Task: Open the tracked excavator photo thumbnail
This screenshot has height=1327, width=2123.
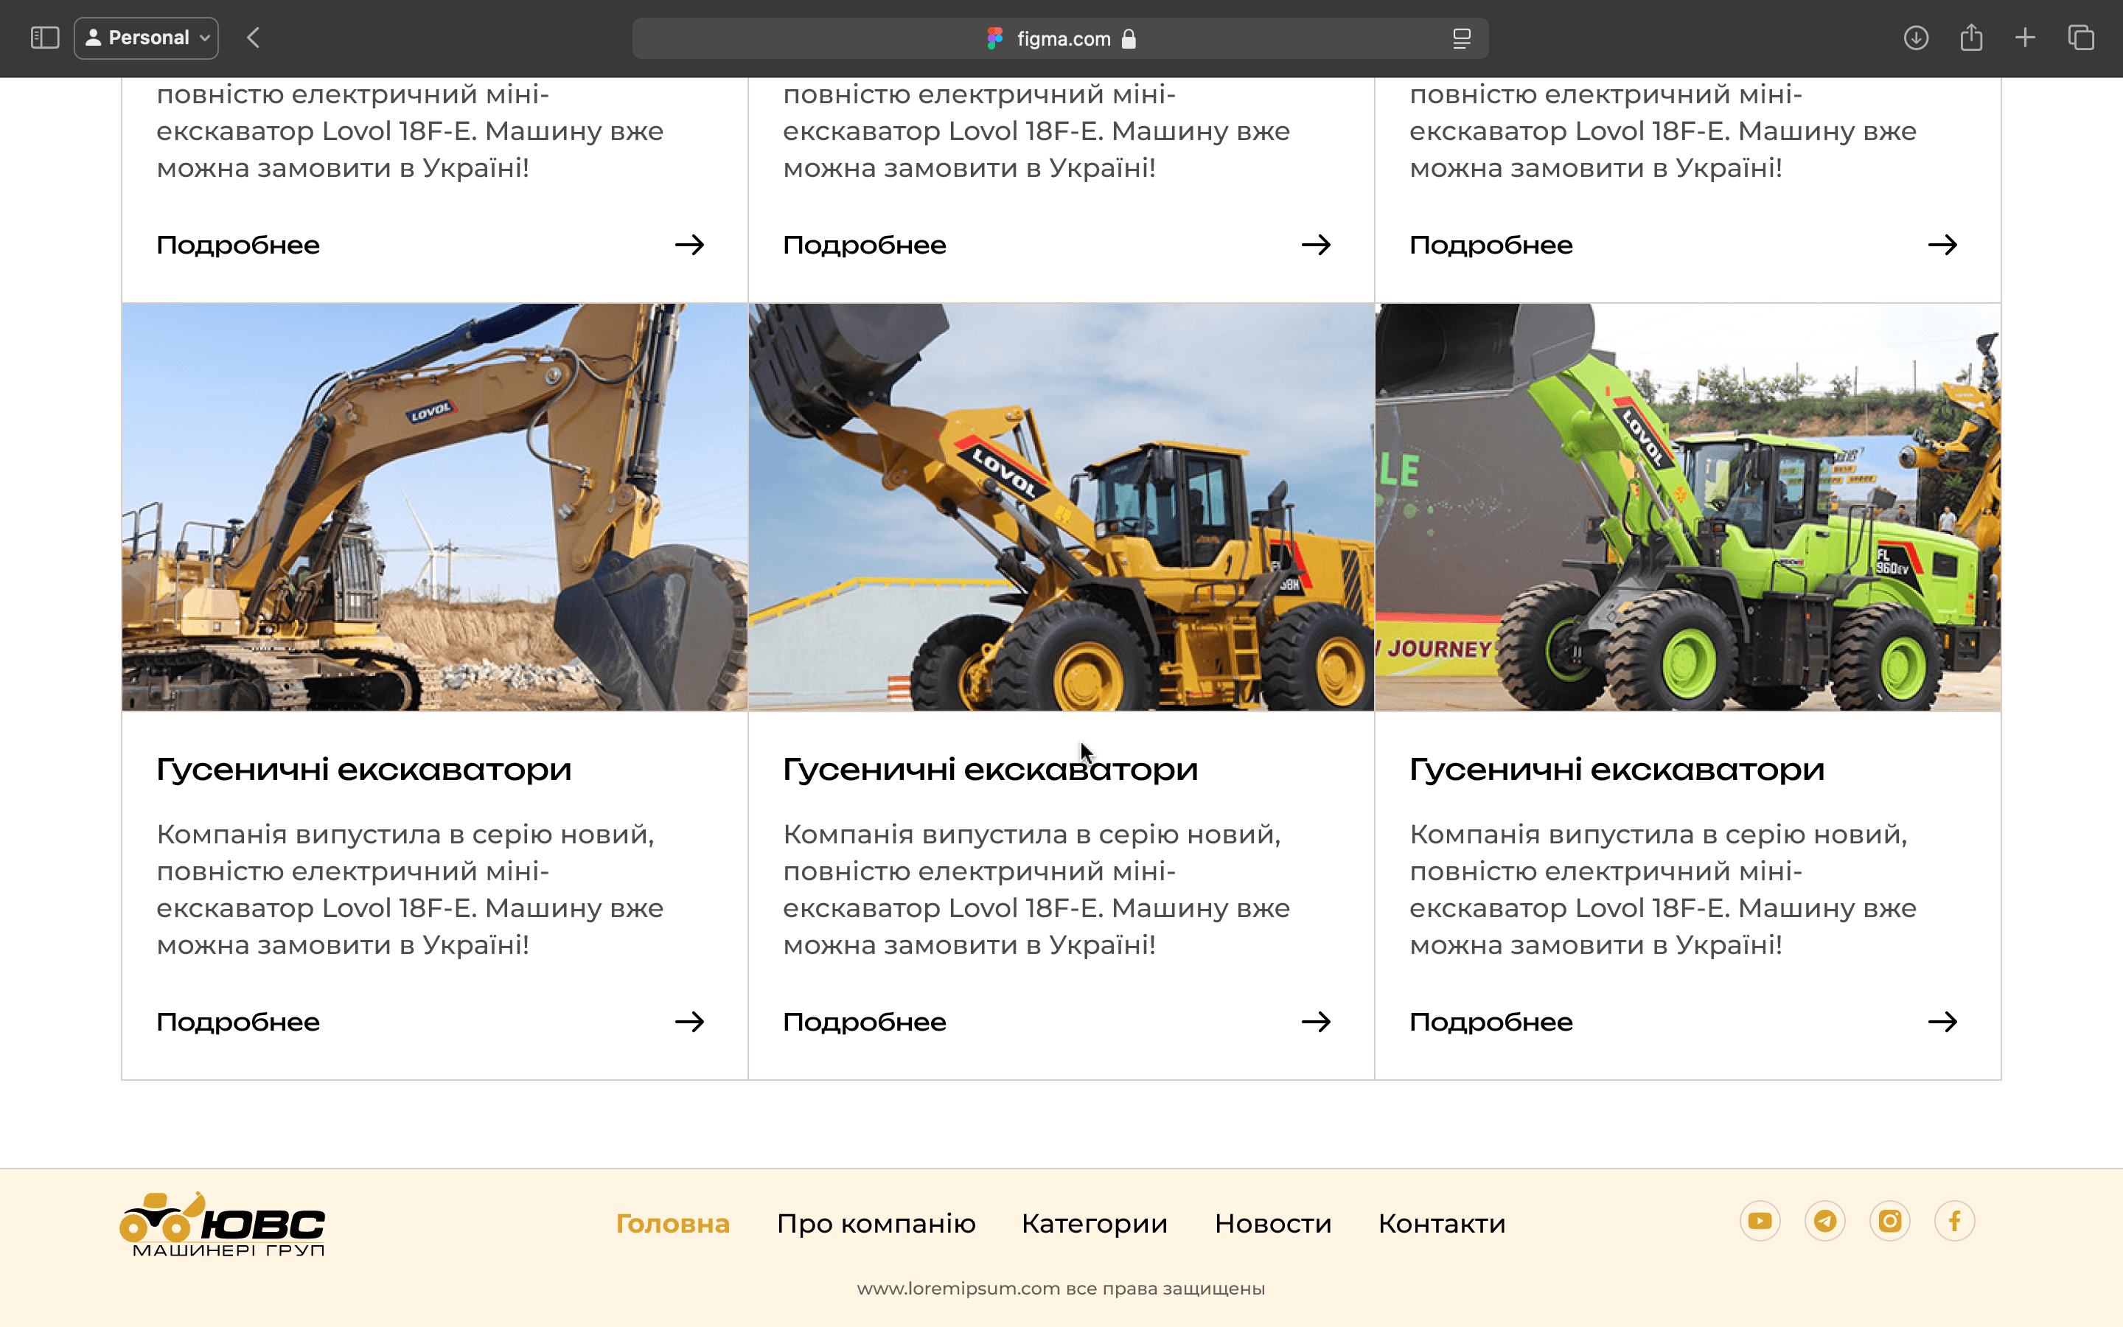Action: [434, 506]
